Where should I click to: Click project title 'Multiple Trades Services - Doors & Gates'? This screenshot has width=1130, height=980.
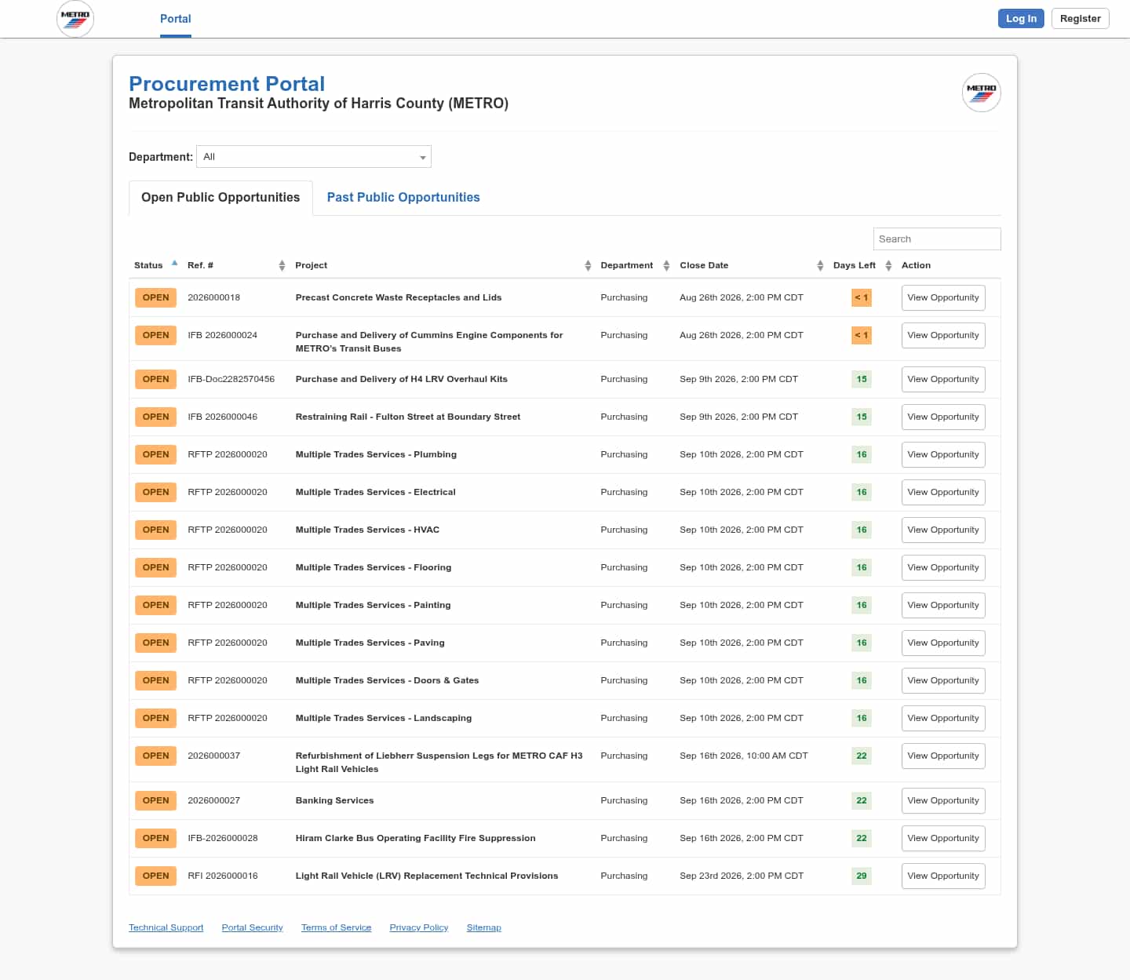(x=387, y=681)
